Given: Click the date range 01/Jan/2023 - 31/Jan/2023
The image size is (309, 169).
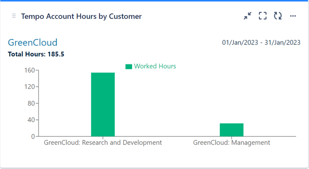Looking at the screenshot, I should click(261, 43).
